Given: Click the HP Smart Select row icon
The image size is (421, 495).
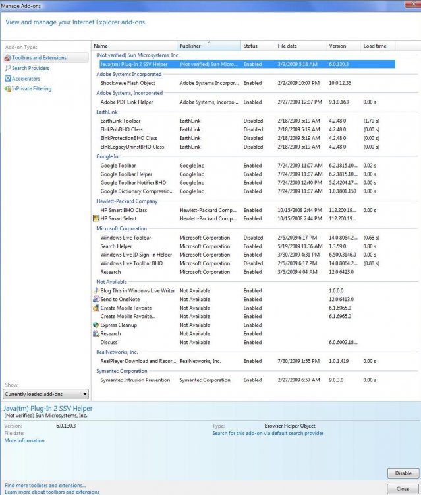Looking at the screenshot, I should coord(96,218).
